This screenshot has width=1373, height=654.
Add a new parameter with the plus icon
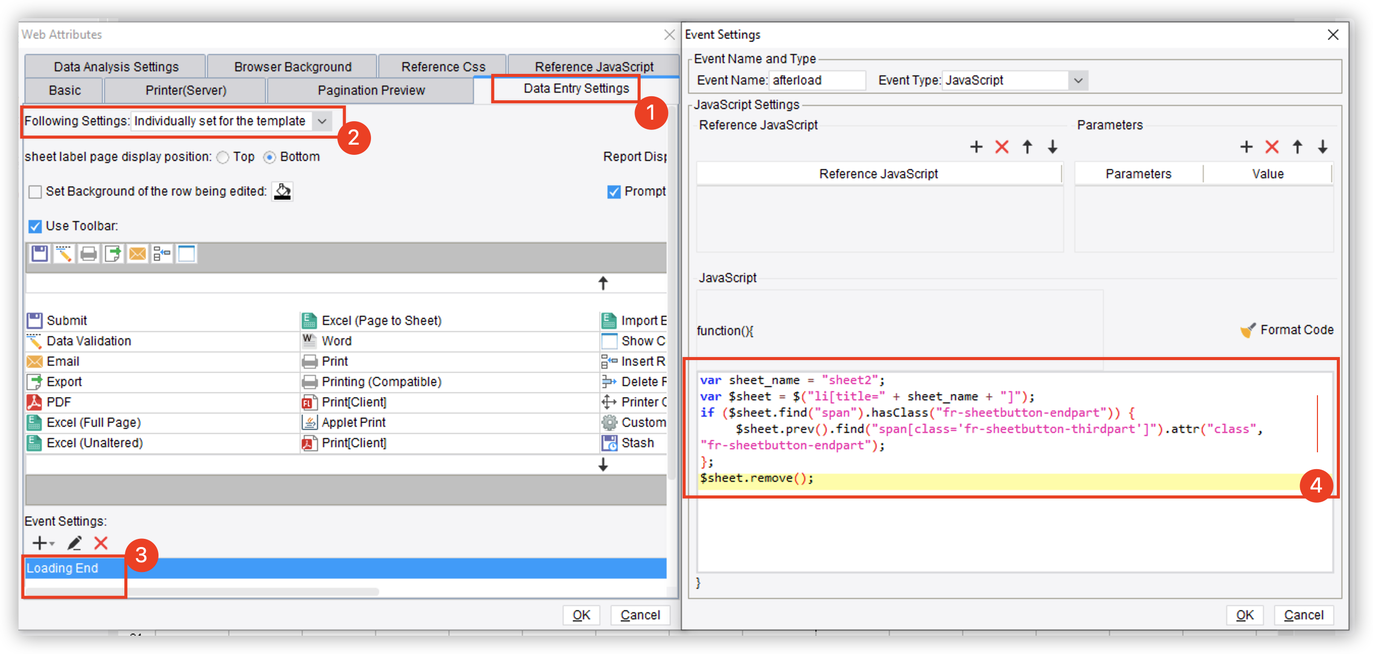[1246, 147]
